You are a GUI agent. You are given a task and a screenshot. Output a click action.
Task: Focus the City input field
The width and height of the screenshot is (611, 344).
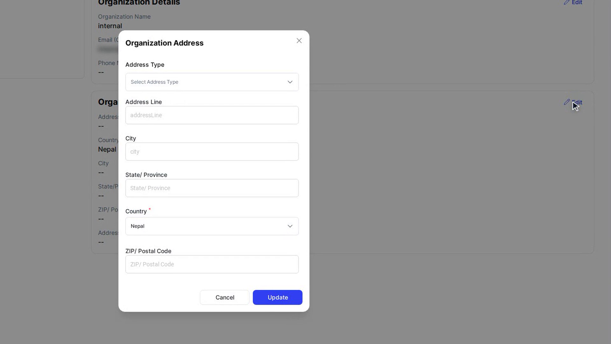[x=212, y=152]
